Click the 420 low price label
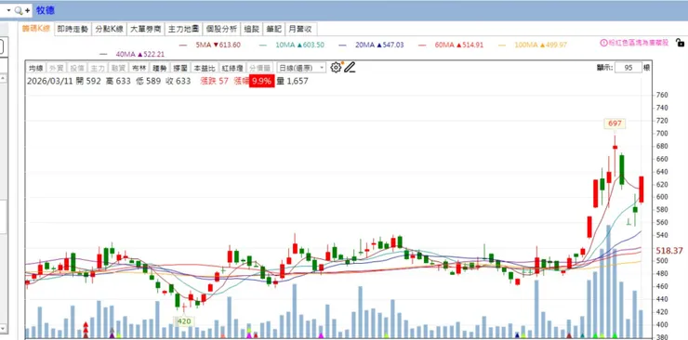The image size is (688, 340). (184, 321)
